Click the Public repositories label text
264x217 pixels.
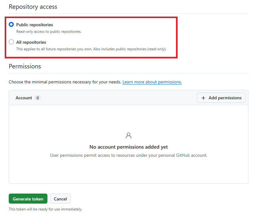[35, 25]
